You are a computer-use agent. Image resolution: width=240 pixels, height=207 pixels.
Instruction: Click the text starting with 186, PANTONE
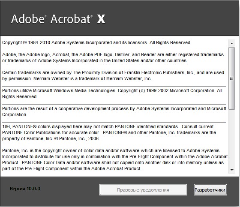pyautogui.click(x=108, y=126)
